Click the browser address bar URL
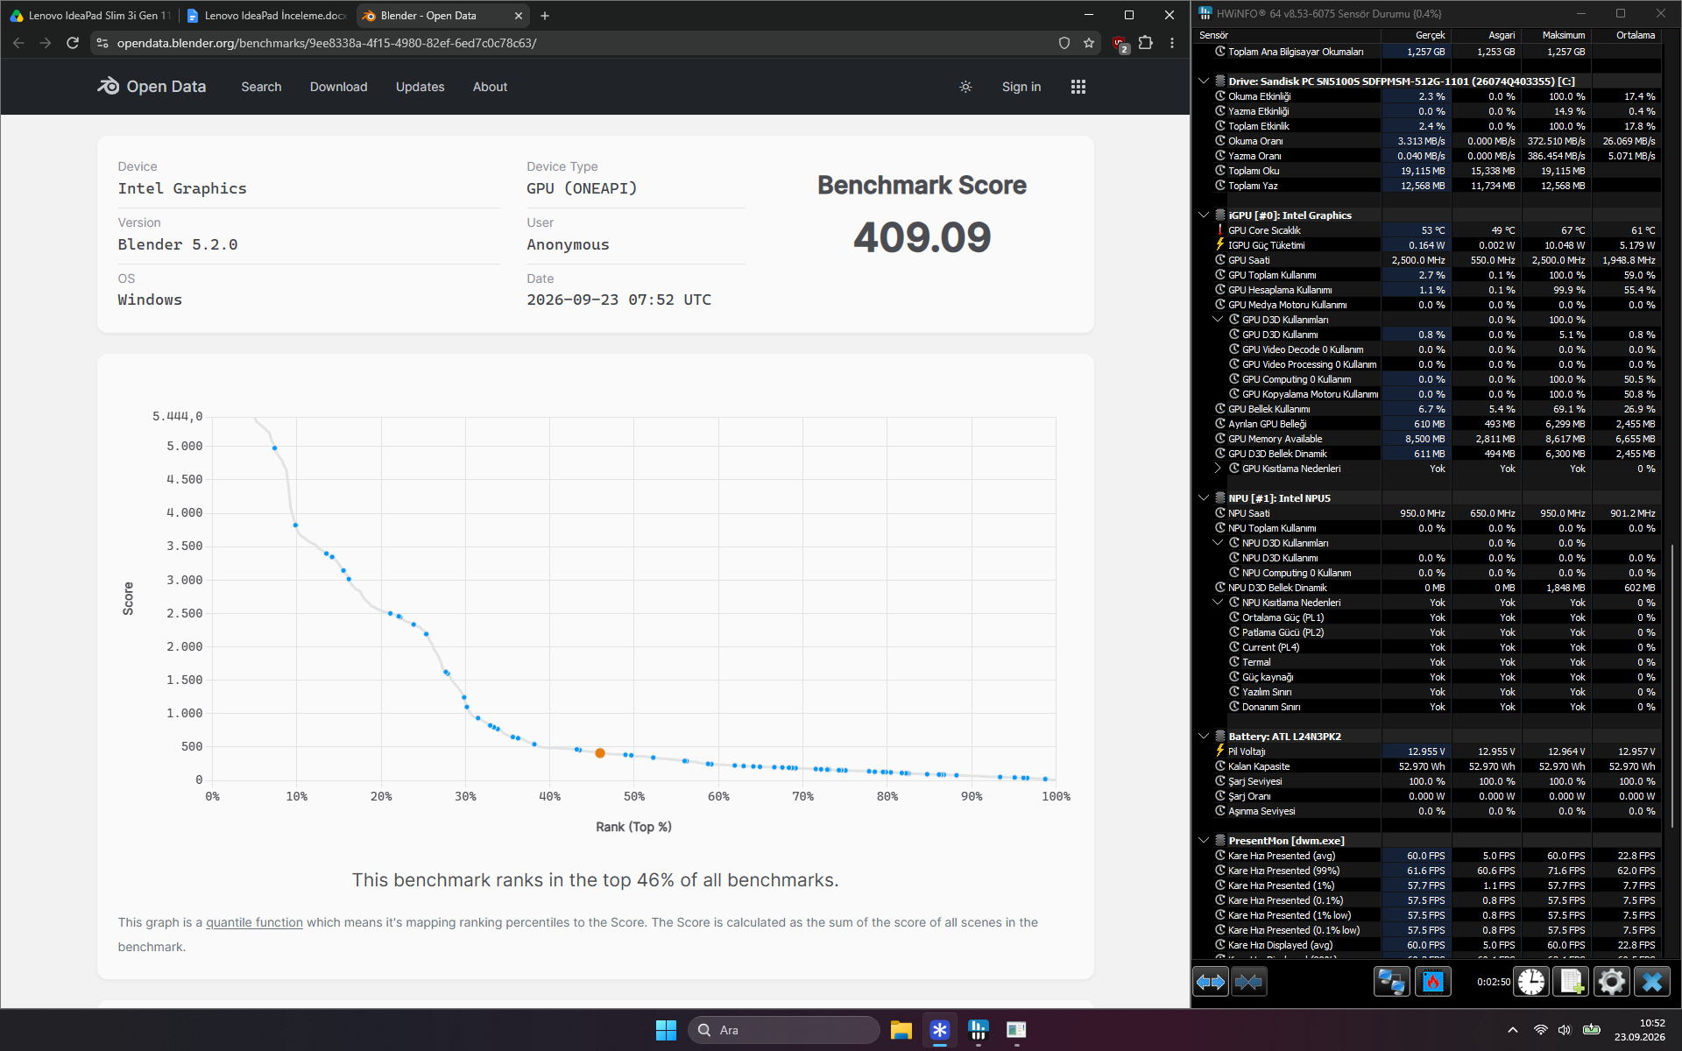The width and height of the screenshot is (1682, 1051). pyautogui.click(x=327, y=43)
